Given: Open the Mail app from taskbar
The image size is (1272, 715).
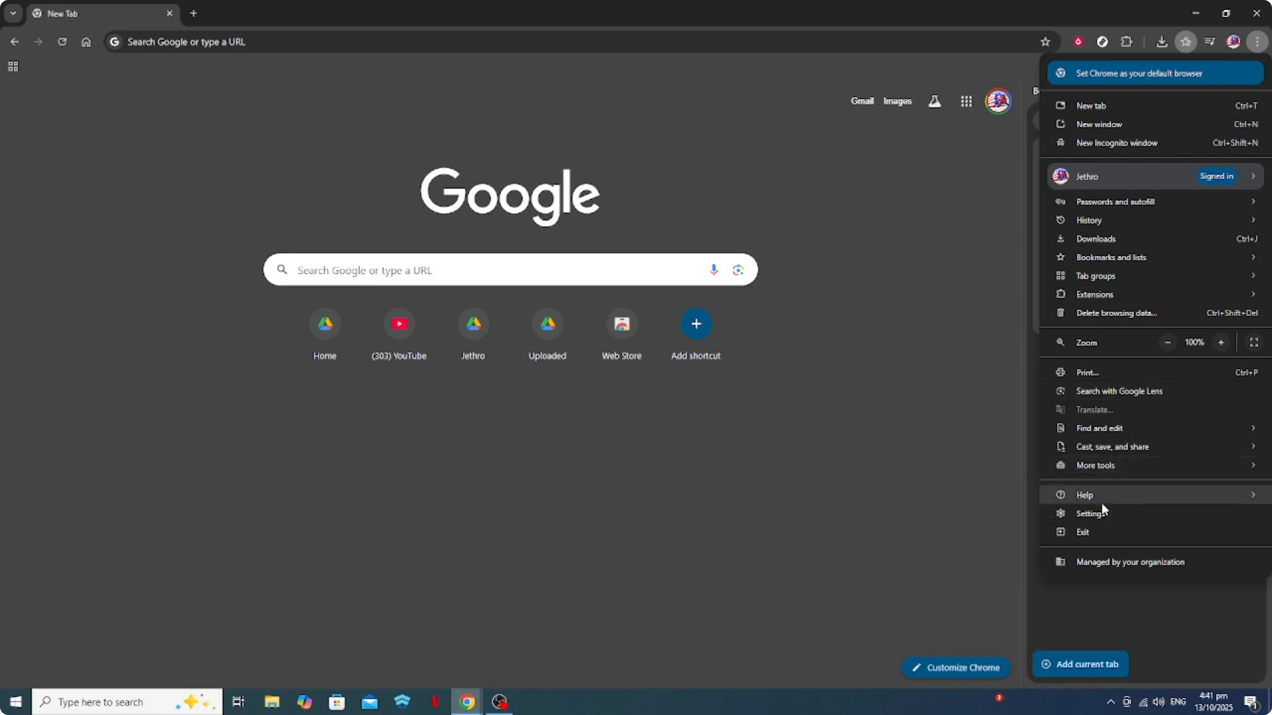Looking at the screenshot, I should [x=370, y=702].
